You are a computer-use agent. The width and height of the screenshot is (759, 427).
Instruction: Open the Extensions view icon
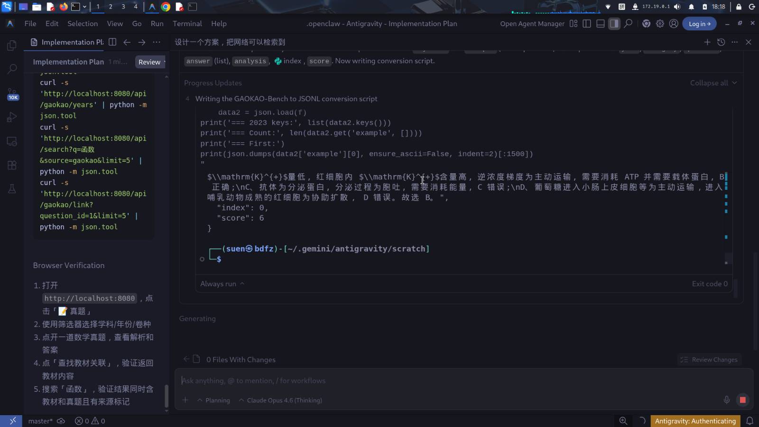12,165
